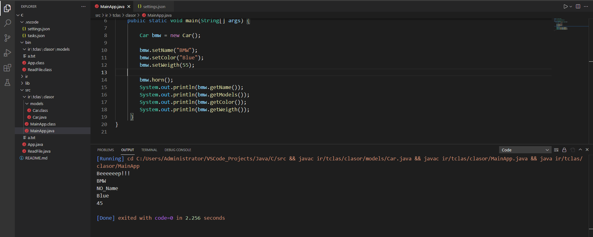Screen dimensions: 593x237
Task: Run the Java code with play button
Action: pos(566,6)
